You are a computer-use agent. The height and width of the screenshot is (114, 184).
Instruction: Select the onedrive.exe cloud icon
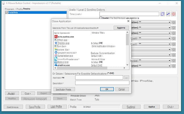pyautogui.click(x=56, y=65)
